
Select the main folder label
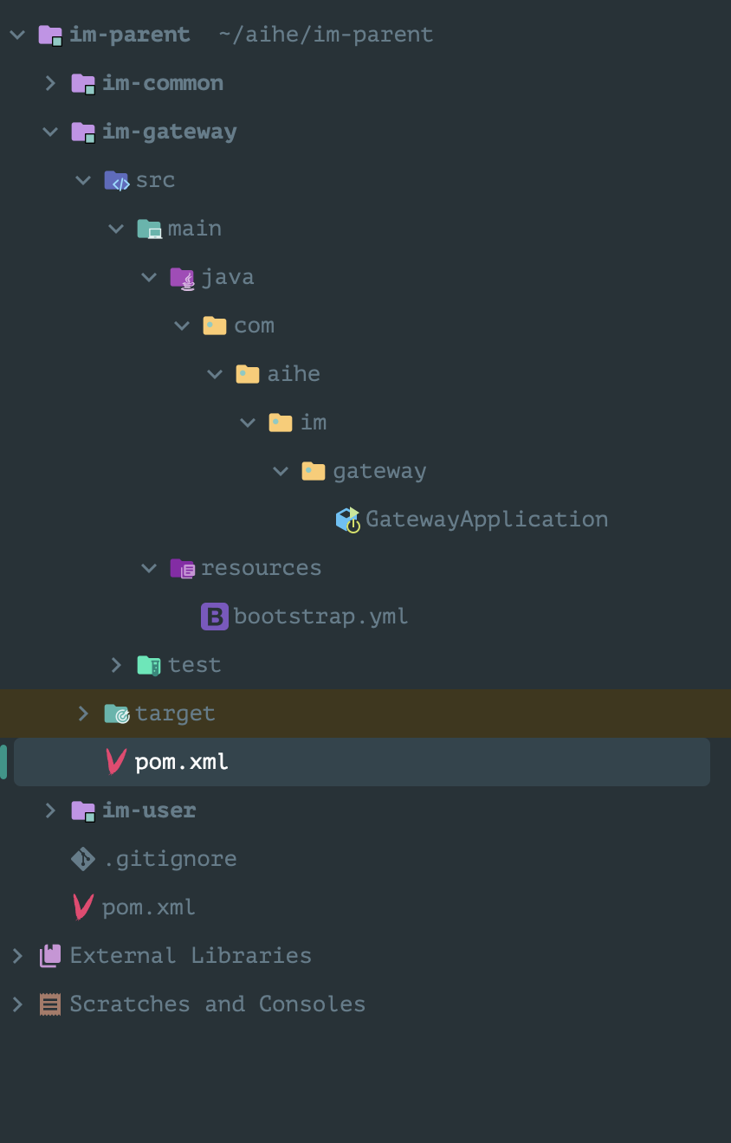(x=195, y=229)
